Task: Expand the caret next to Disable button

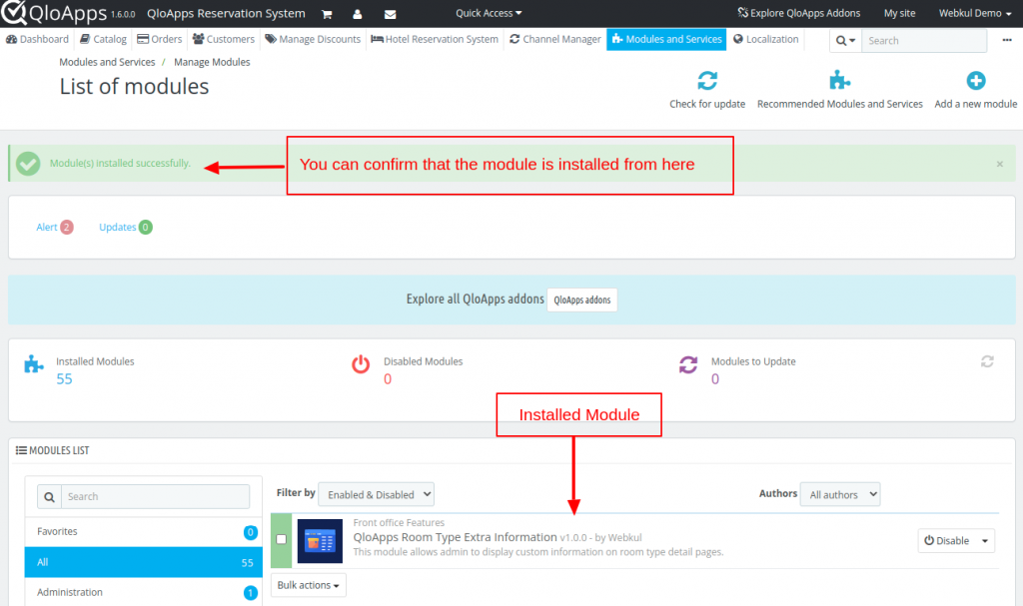Action: click(985, 541)
